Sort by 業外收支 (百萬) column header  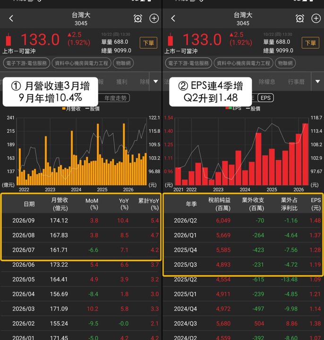click(253, 204)
